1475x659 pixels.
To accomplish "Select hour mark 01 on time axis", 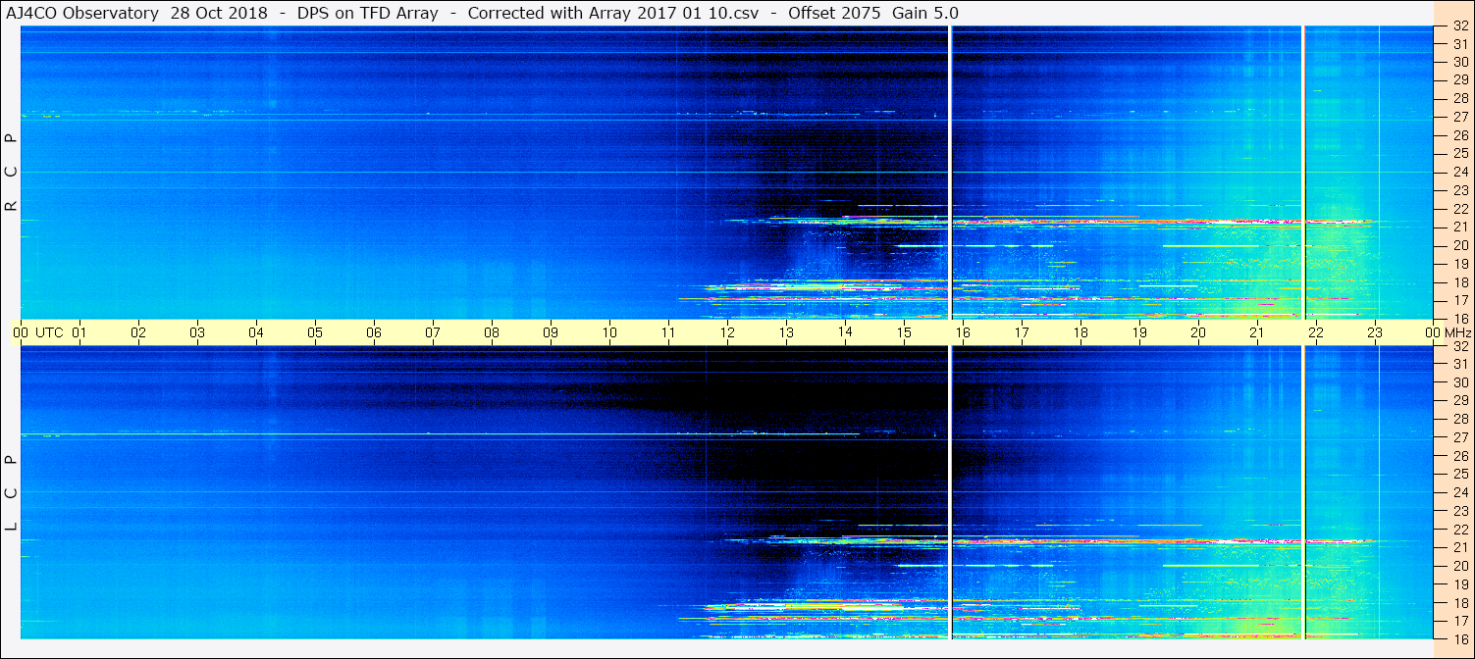I will [x=79, y=332].
